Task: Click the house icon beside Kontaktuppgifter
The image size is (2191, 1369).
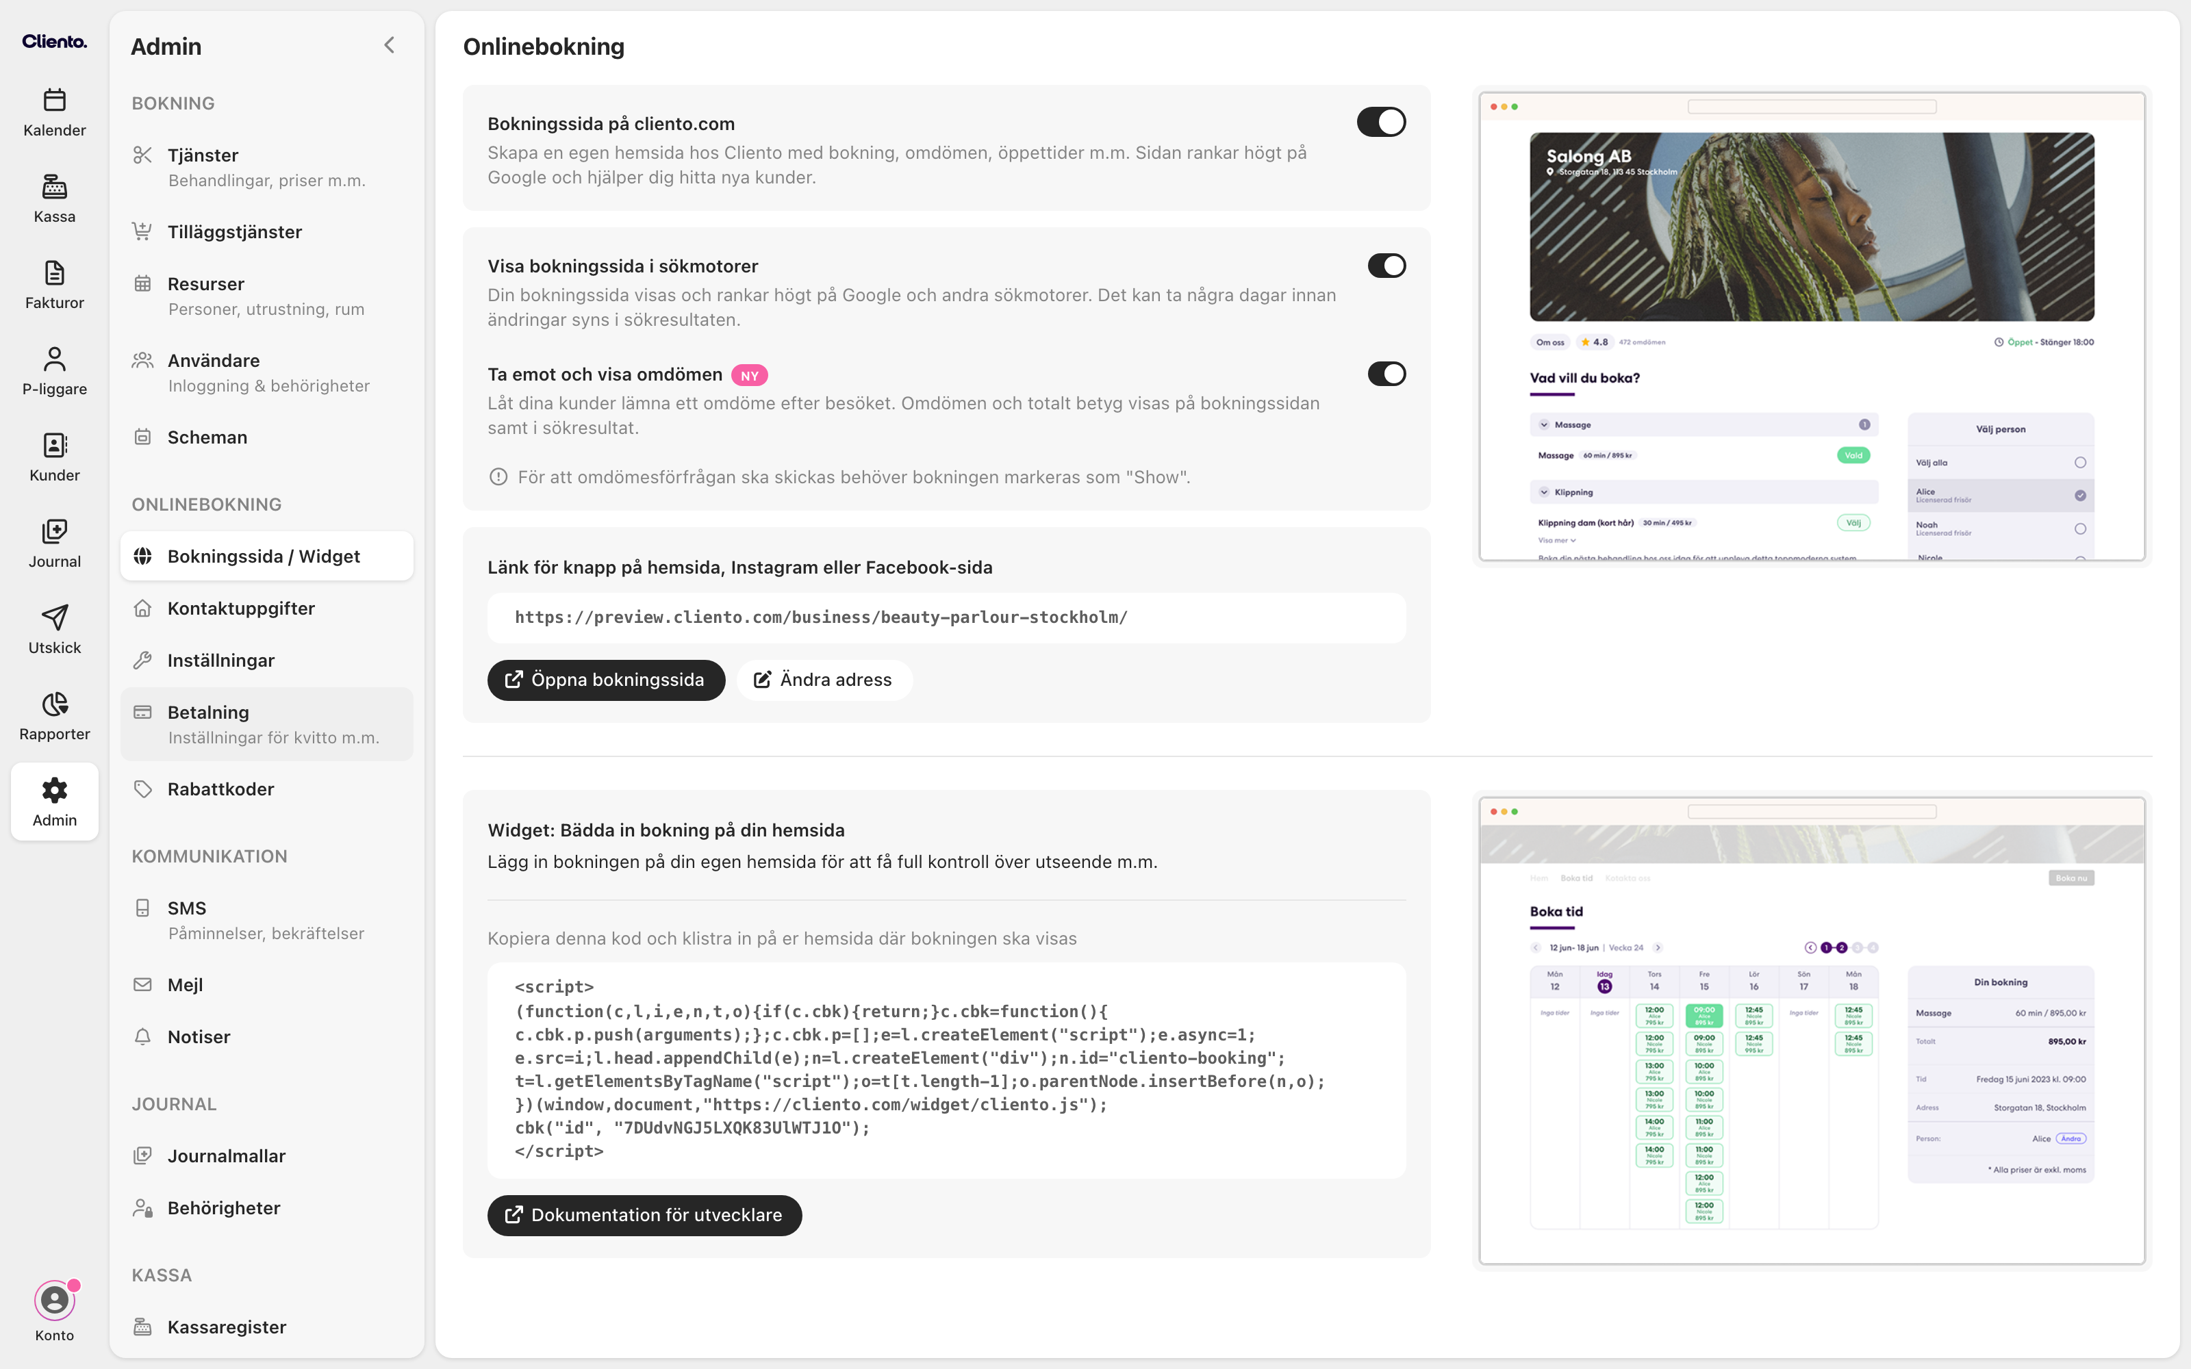Action: (142, 609)
